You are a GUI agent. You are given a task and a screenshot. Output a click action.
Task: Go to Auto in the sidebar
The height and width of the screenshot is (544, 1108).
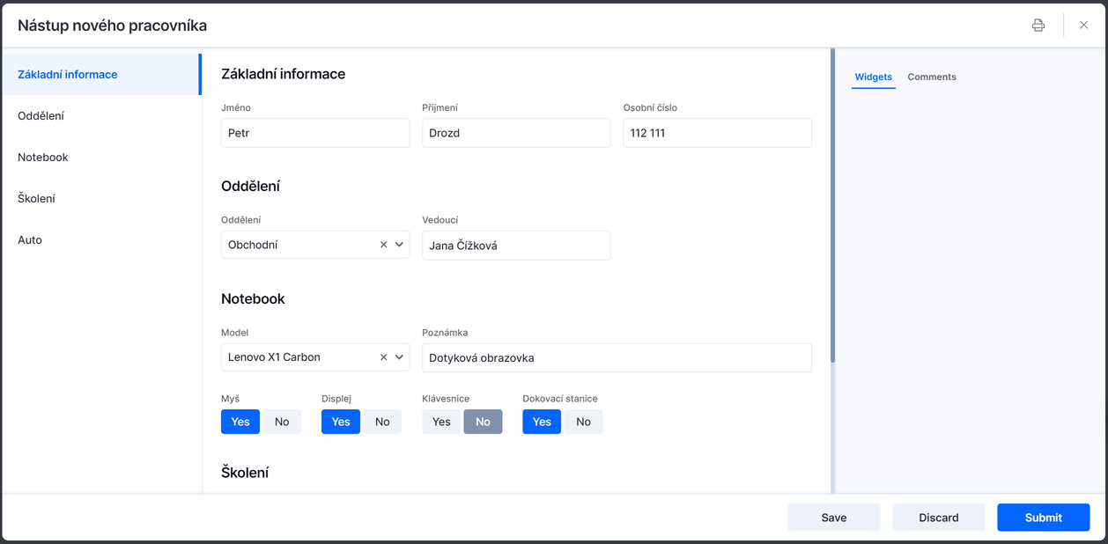click(101, 240)
